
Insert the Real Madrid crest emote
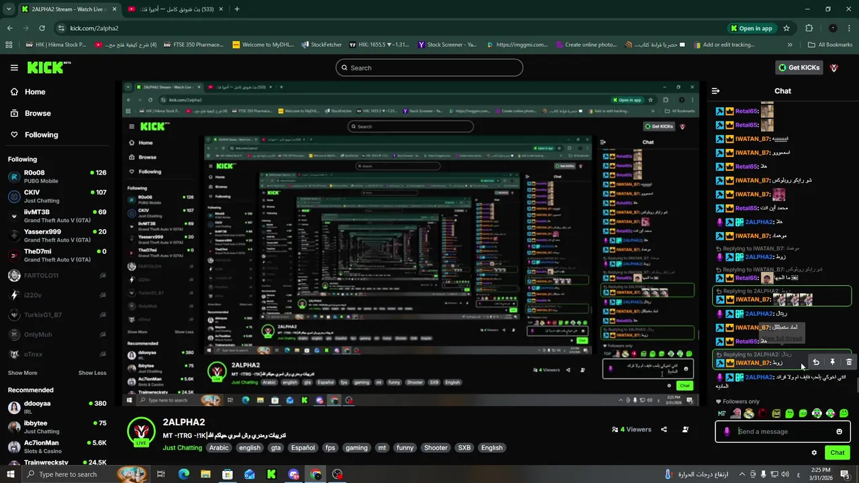click(749, 413)
